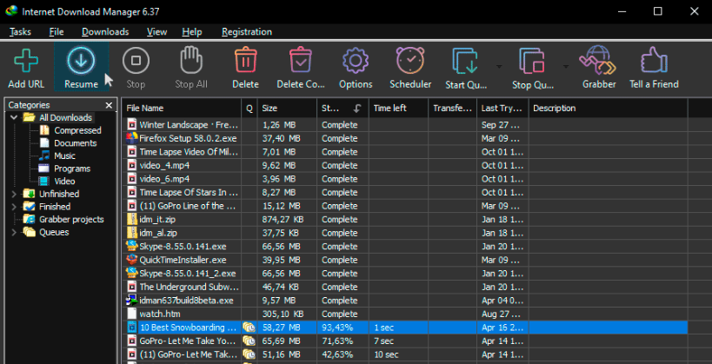
Task: Sort by Size column header
Action: [287, 109]
